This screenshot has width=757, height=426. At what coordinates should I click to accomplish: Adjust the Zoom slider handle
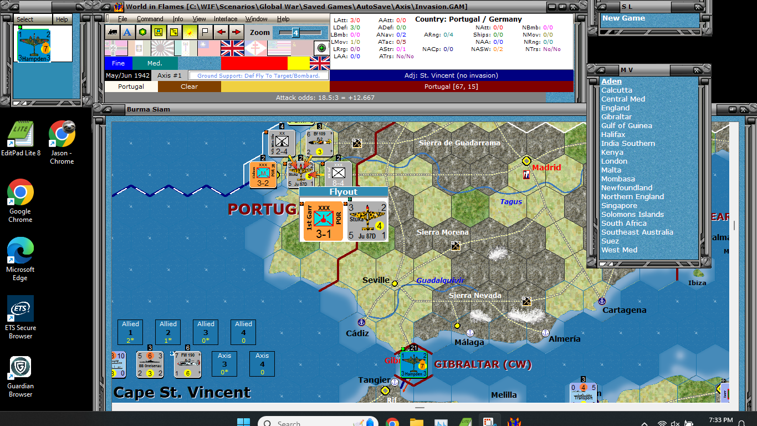coord(295,33)
